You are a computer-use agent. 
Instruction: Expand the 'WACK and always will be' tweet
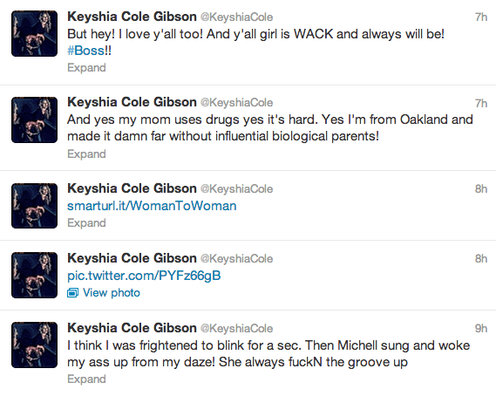86,68
